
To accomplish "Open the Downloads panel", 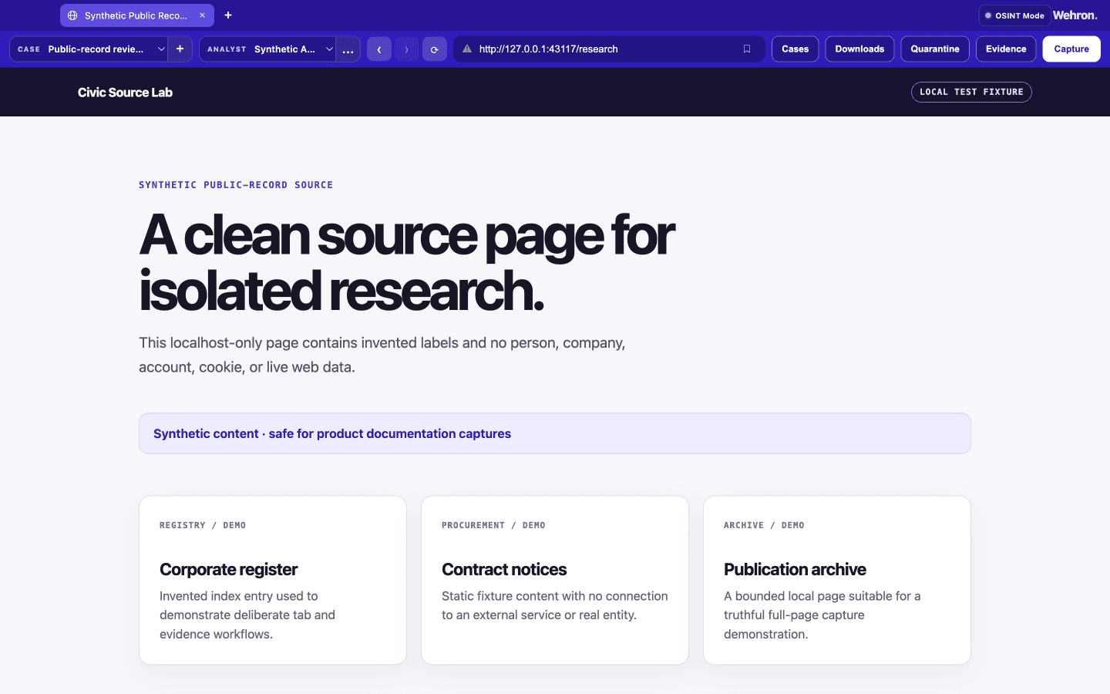I will click(x=859, y=49).
